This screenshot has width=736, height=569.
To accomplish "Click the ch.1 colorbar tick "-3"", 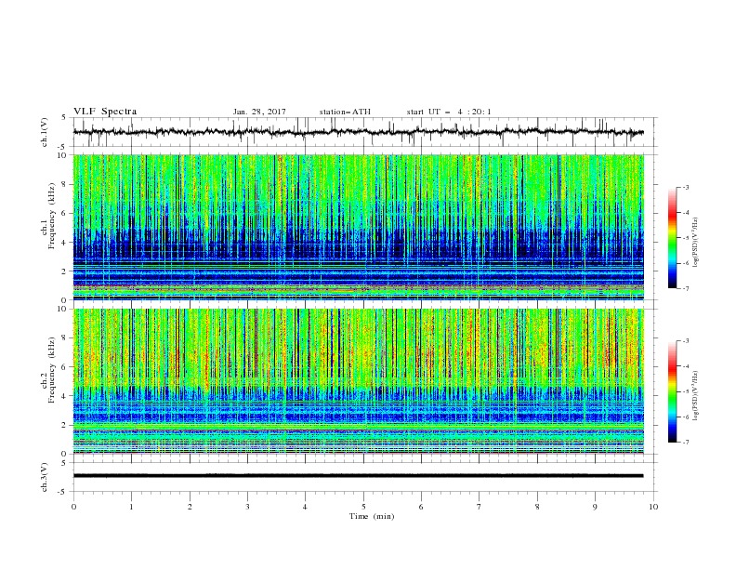I will pos(685,187).
